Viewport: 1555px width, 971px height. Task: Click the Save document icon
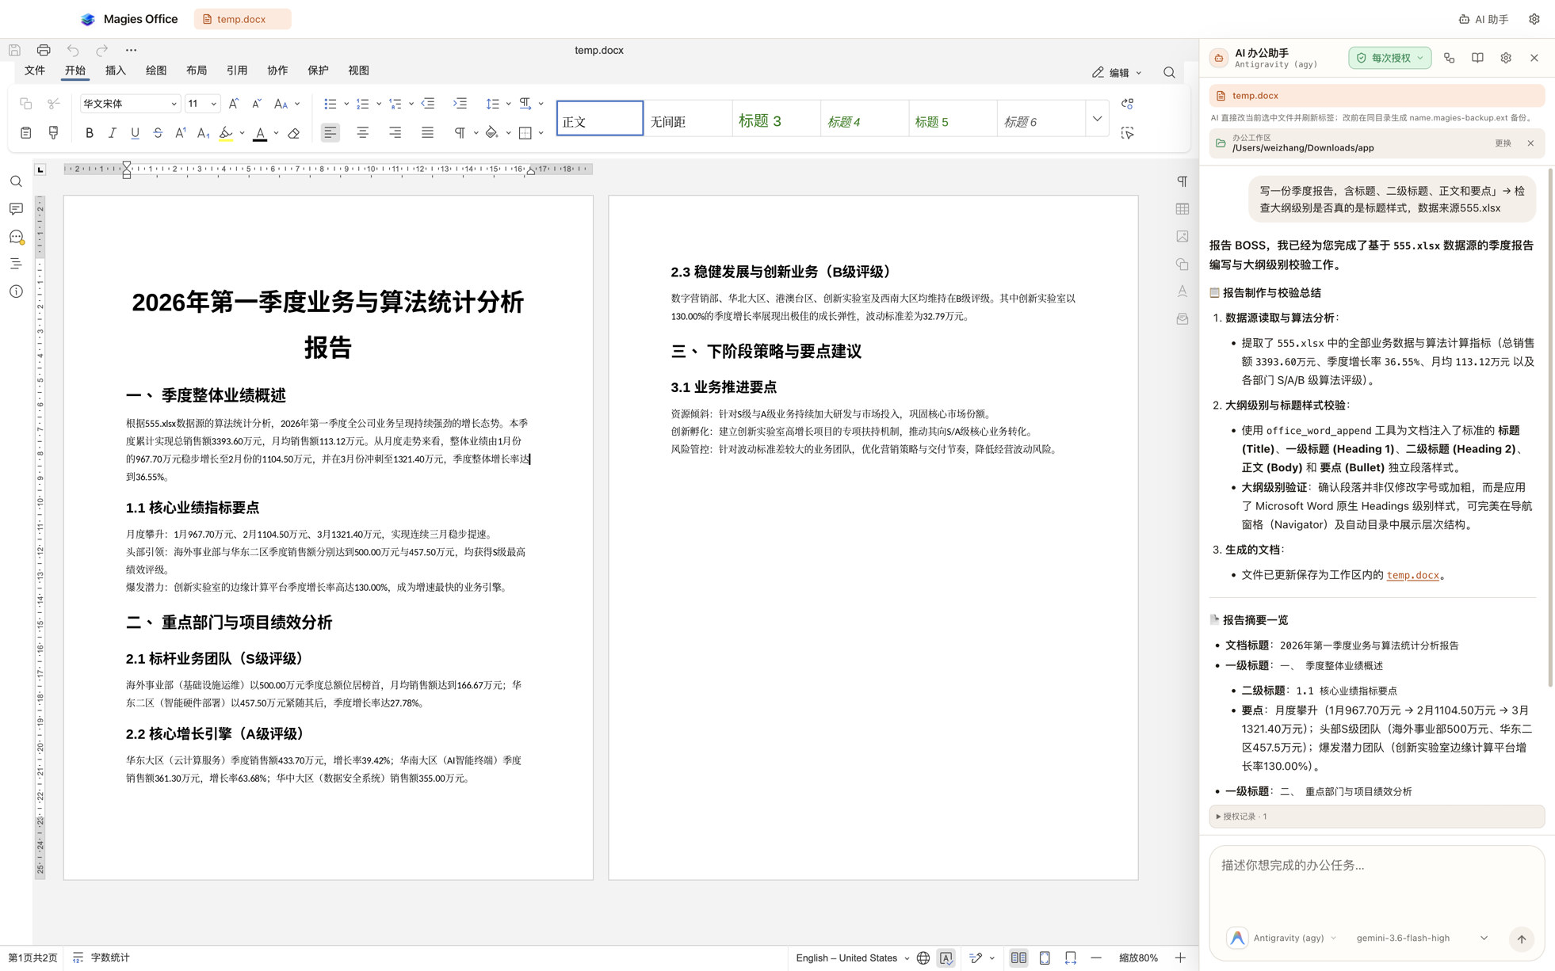coord(14,50)
